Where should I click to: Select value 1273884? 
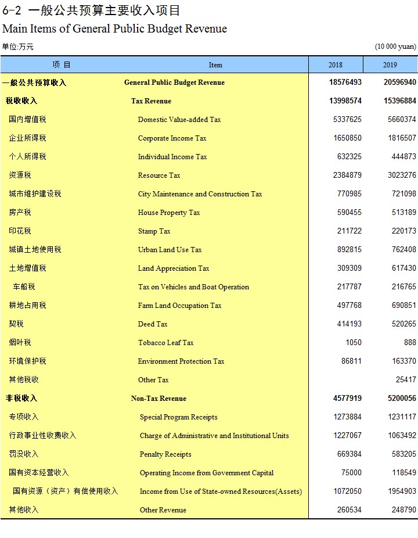tap(347, 417)
